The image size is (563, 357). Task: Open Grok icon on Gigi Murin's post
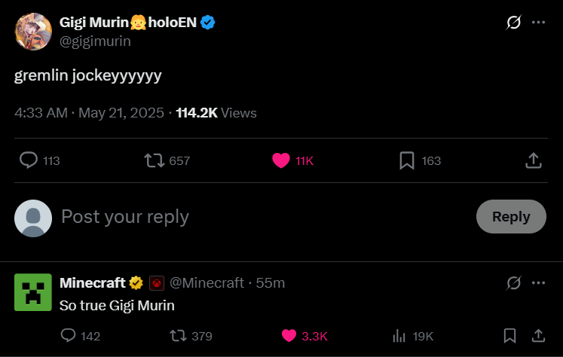point(513,23)
